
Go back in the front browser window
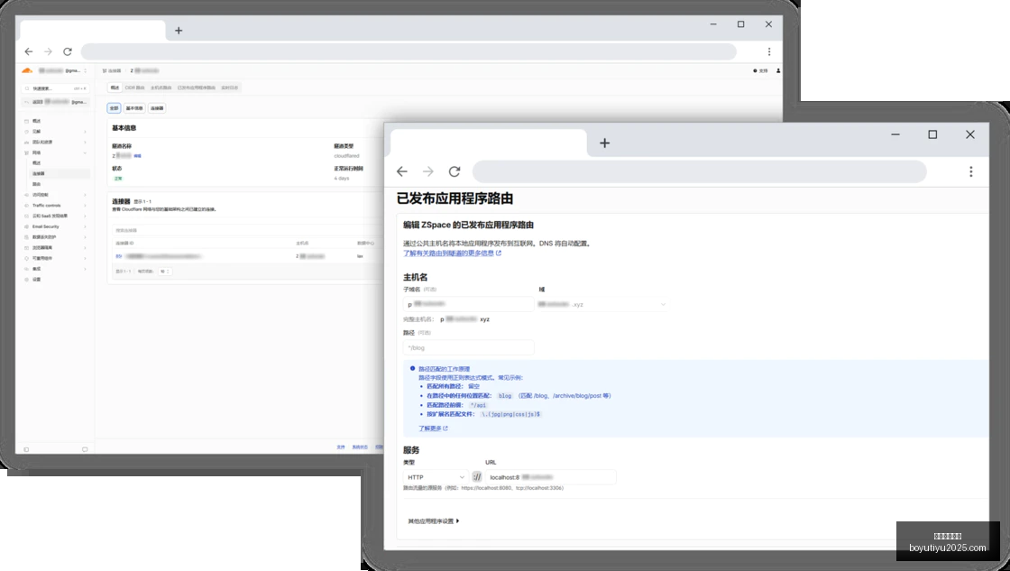point(402,171)
